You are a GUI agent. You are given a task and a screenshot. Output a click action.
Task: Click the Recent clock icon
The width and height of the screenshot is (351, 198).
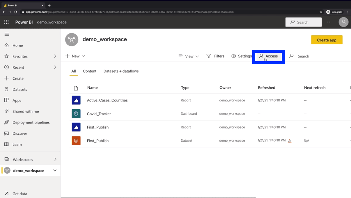(x=7, y=67)
